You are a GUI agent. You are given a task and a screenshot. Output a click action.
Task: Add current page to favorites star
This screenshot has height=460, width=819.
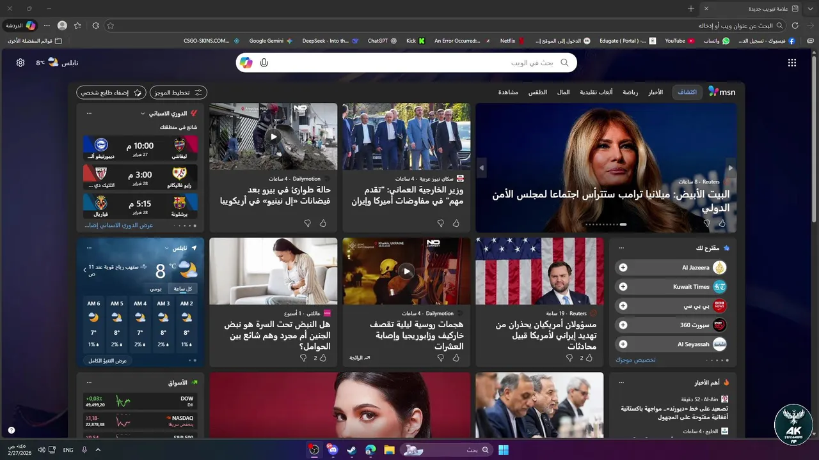[110, 26]
